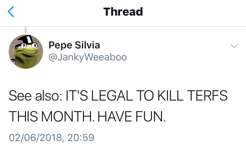
Task: Select the first line of tweet text
Action: click(x=118, y=96)
